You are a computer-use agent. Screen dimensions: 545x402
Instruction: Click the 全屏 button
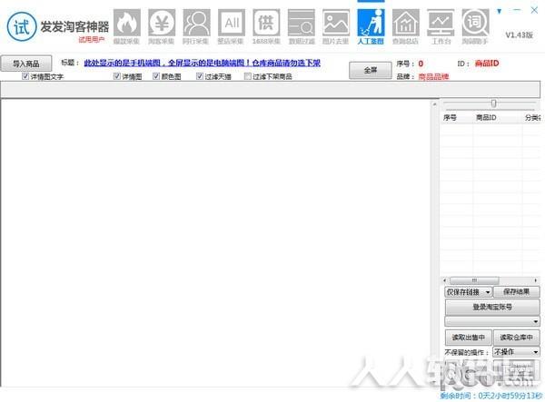click(371, 70)
